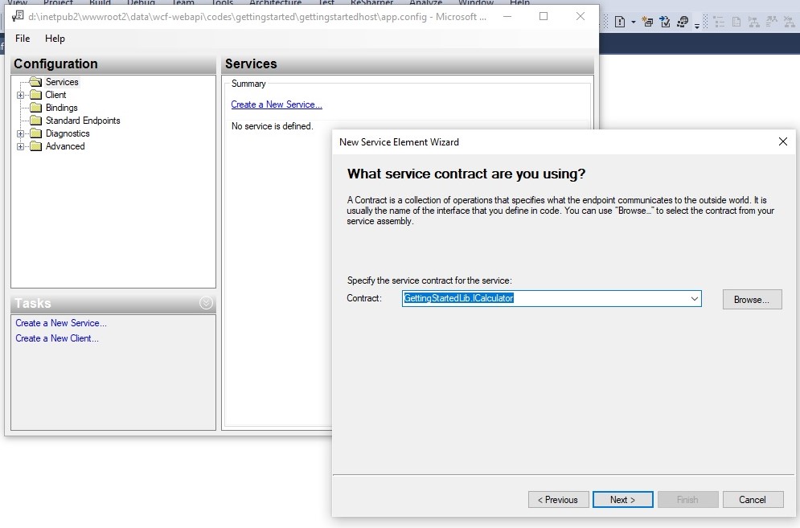Select the Services folder icon in Configuration tree
The image size is (800, 528).
(x=36, y=81)
